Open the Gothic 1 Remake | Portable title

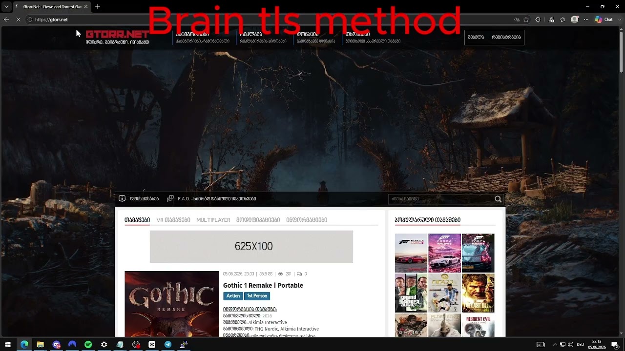263,285
